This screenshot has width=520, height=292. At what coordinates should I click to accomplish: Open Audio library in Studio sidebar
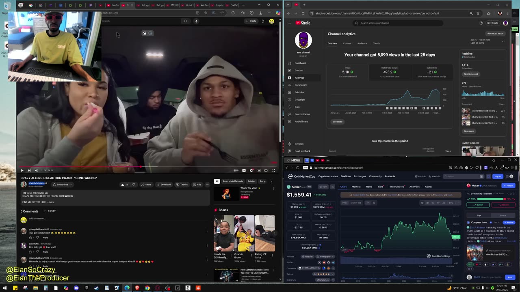[301, 122]
